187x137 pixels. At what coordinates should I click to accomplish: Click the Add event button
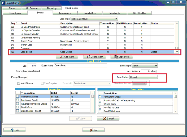[67, 57]
